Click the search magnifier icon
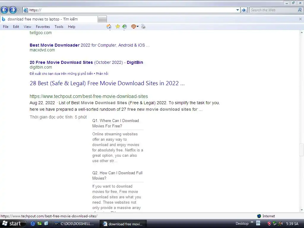The height and width of the screenshot is (228, 304). [300, 10]
